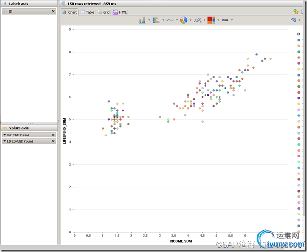Click the highest blue scatter data point

click(257, 54)
